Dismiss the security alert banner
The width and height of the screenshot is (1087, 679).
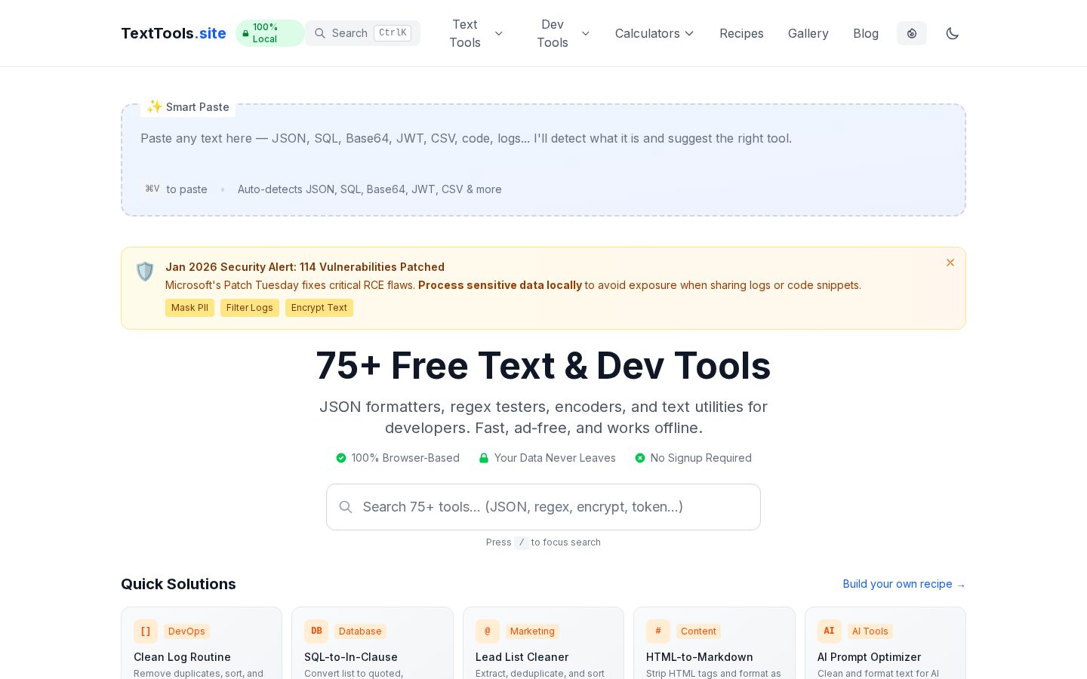(x=950, y=263)
